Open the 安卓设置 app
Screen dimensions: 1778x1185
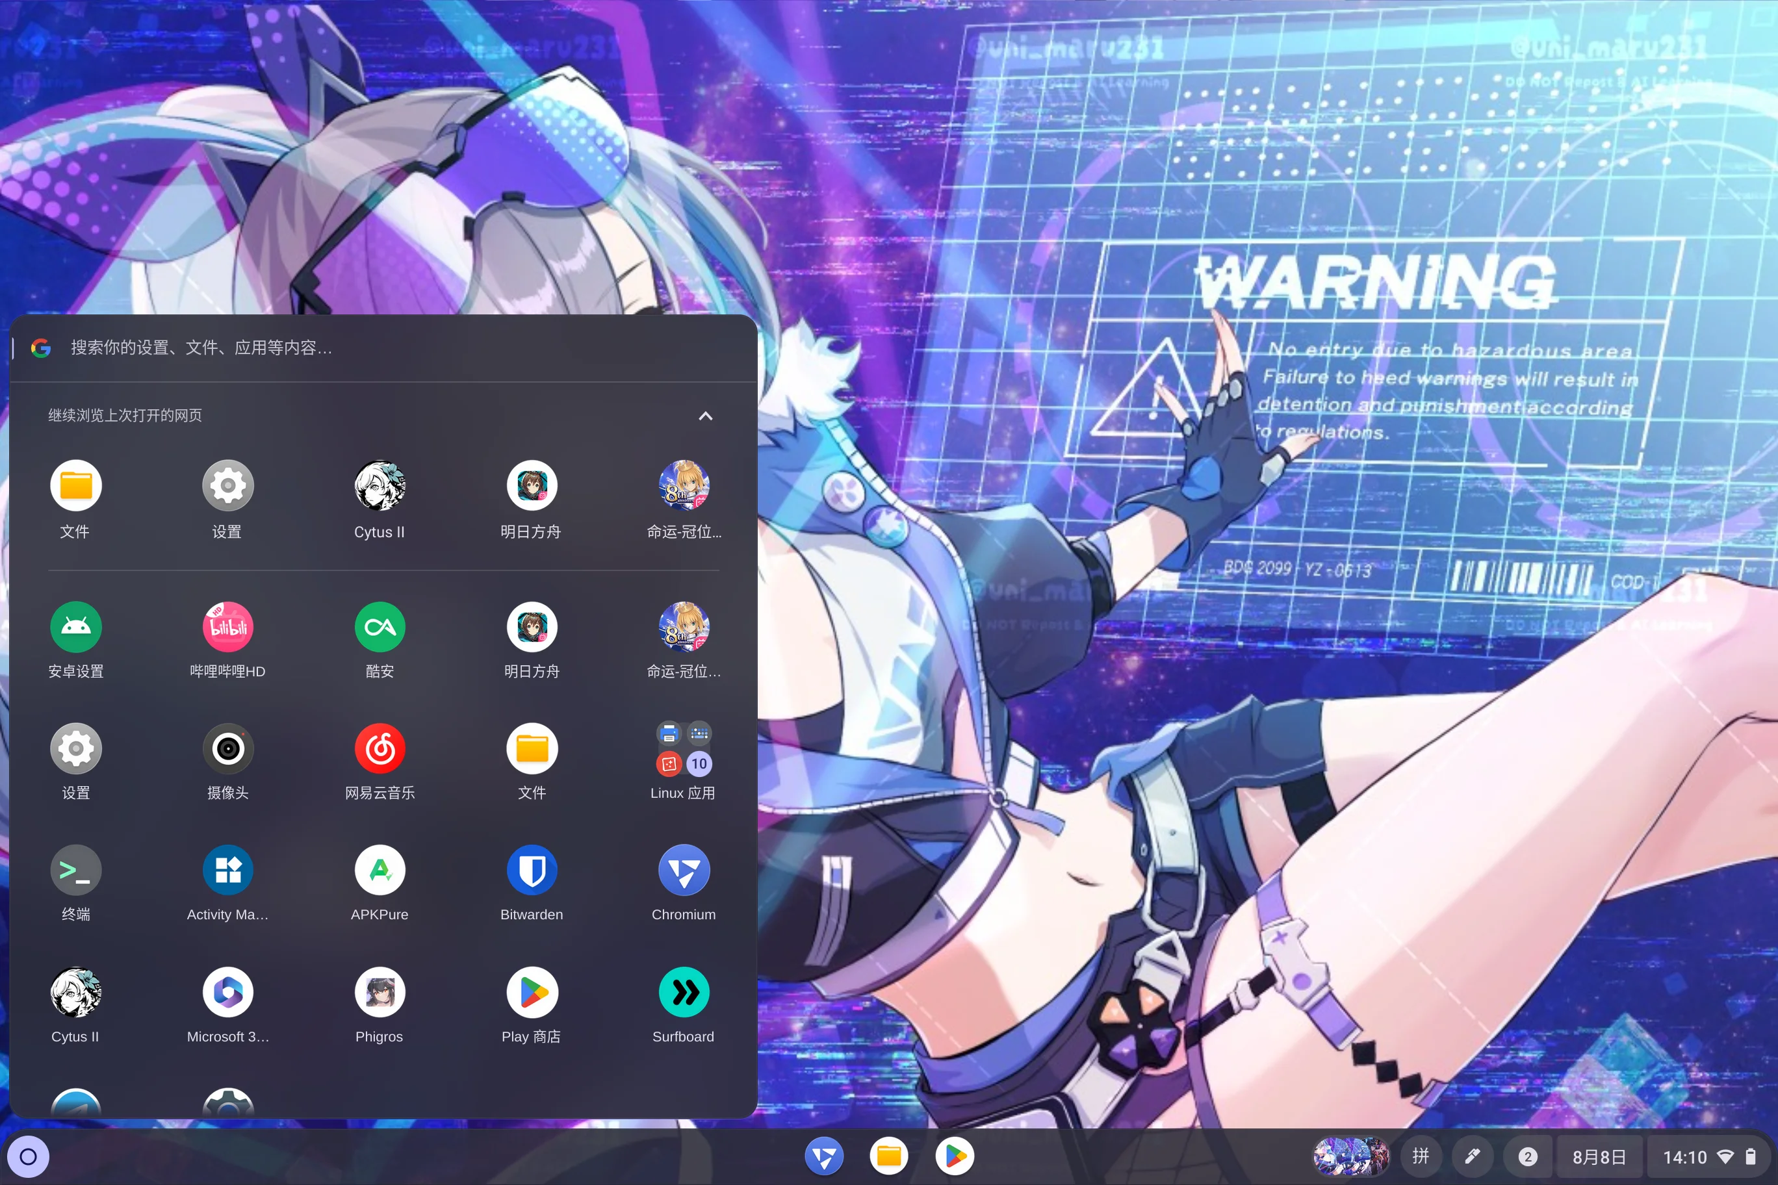point(75,626)
